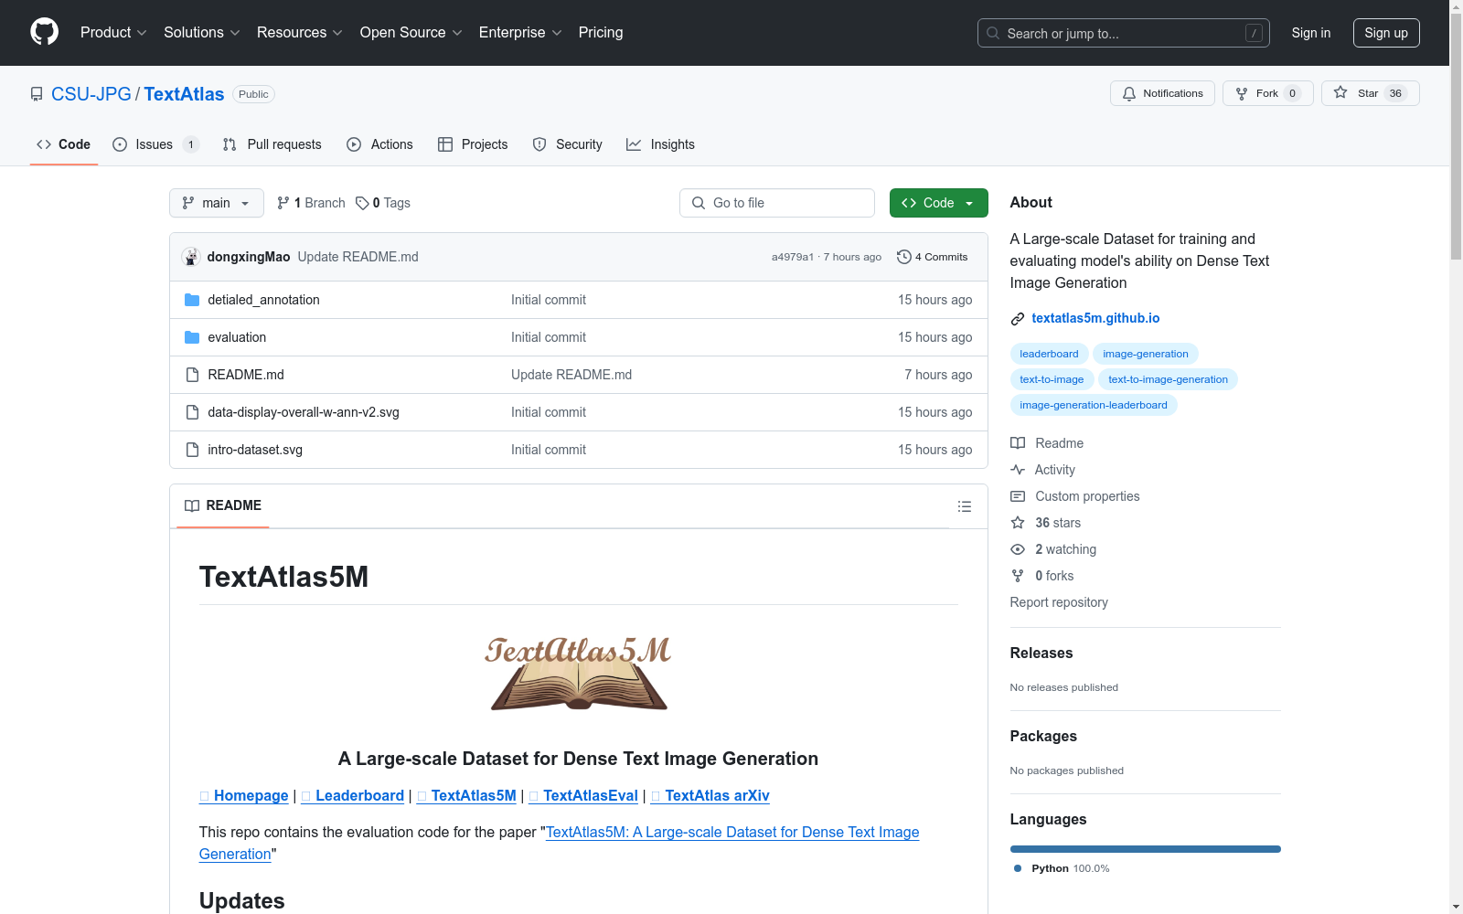Viewport: 1463px width, 914px height.
Task: Star the TextAtlas repository
Action: click(1370, 93)
